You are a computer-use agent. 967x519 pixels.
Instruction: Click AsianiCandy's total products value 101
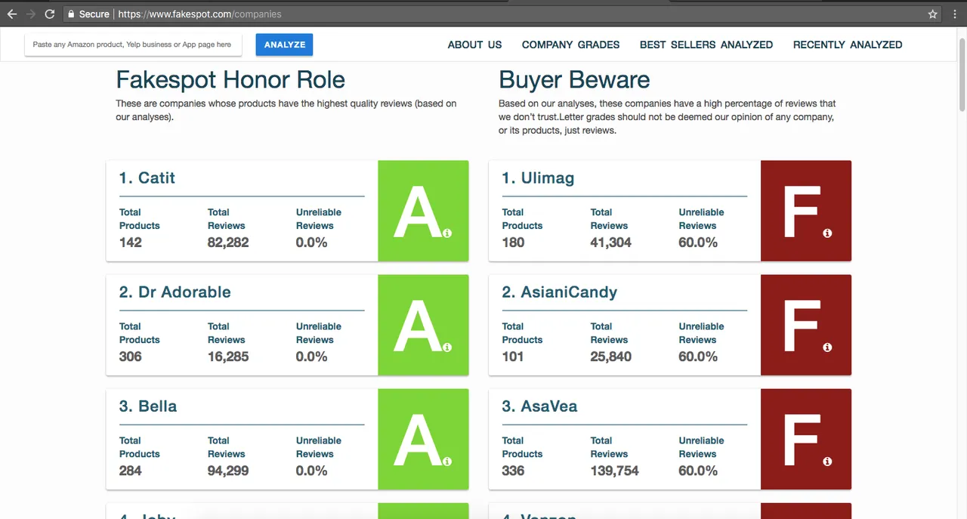(513, 357)
